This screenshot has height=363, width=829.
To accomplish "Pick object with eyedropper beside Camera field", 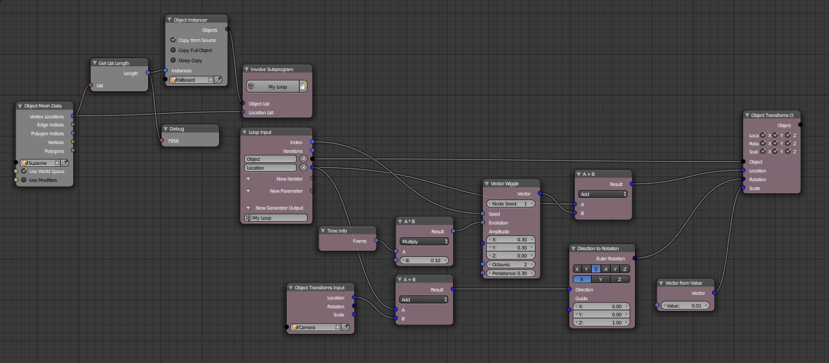I will [346, 327].
